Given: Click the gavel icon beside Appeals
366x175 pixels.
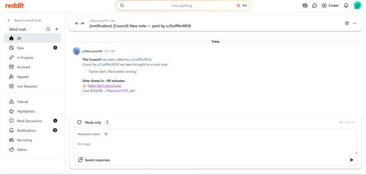Looking at the screenshot, I should click(x=11, y=77).
